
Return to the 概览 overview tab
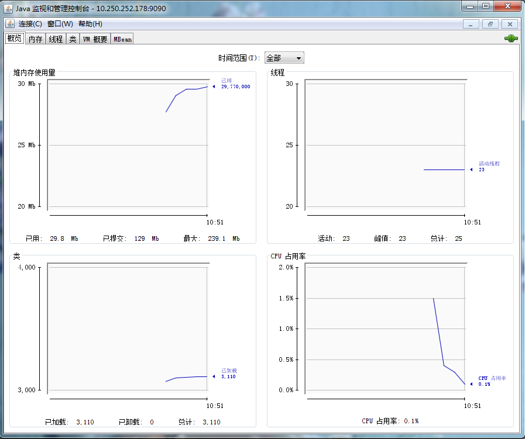point(14,38)
